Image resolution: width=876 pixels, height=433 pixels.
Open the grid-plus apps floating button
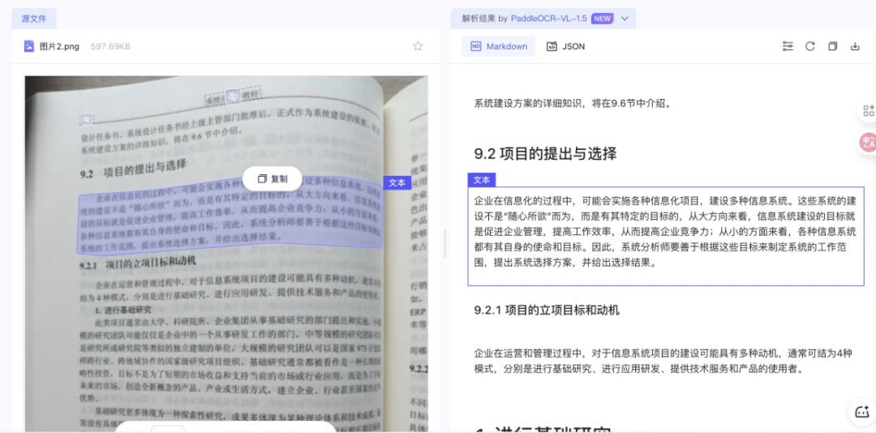[x=868, y=110]
